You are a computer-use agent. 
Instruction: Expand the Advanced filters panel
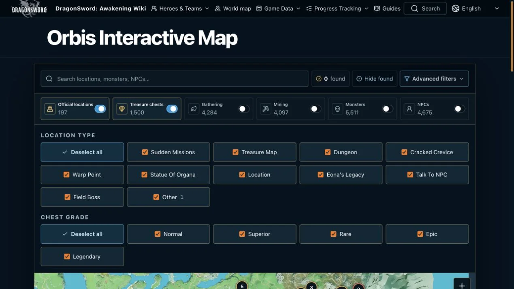pyautogui.click(x=434, y=79)
